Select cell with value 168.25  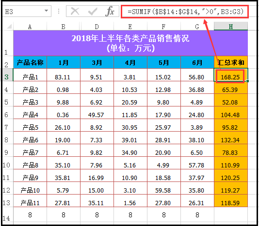coord(231,75)
